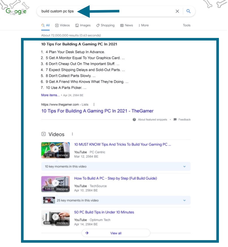The height and width of the screenshot is (247, 228).
Task: Expand 25 key moments in this video
Action: 184,200
